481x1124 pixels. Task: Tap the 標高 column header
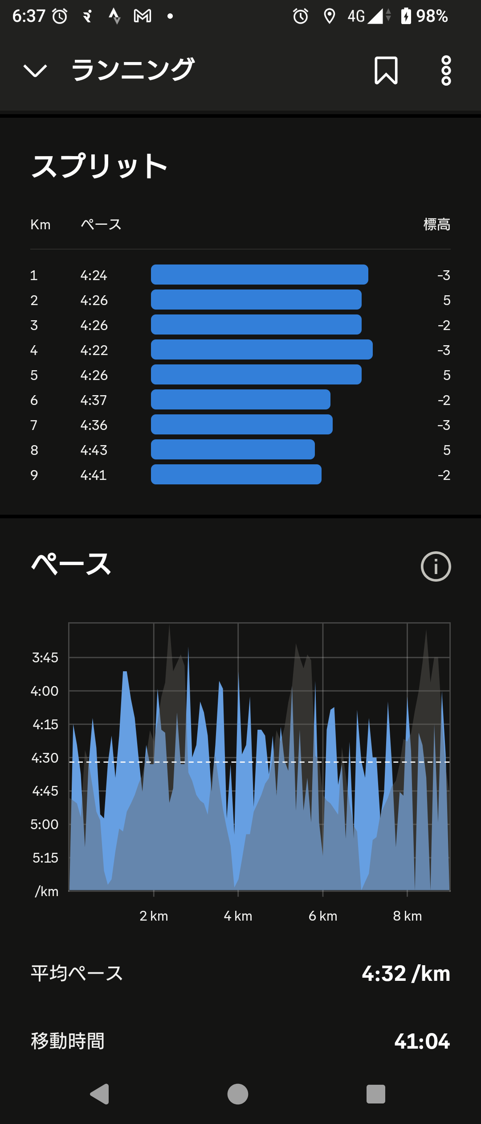(436, 224)
